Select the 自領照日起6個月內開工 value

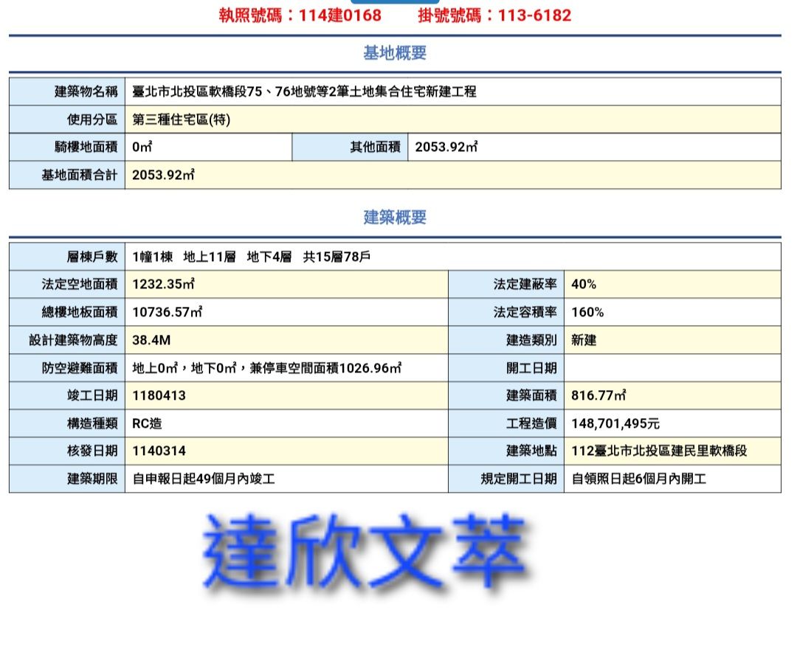tap(639, 479)
